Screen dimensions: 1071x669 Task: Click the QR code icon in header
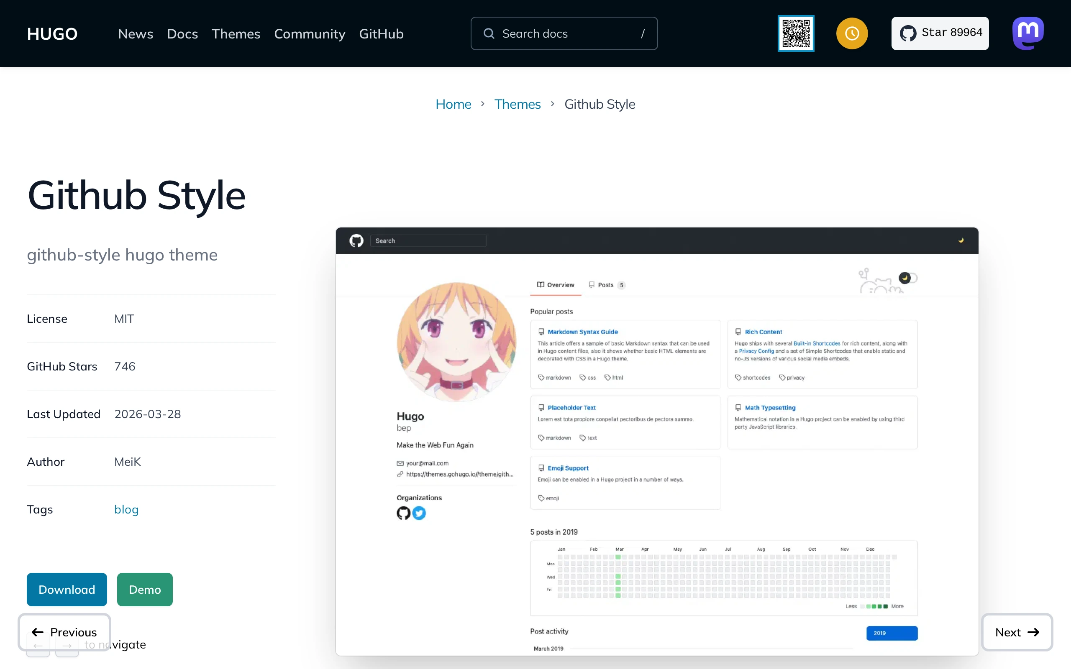point(796,33)
